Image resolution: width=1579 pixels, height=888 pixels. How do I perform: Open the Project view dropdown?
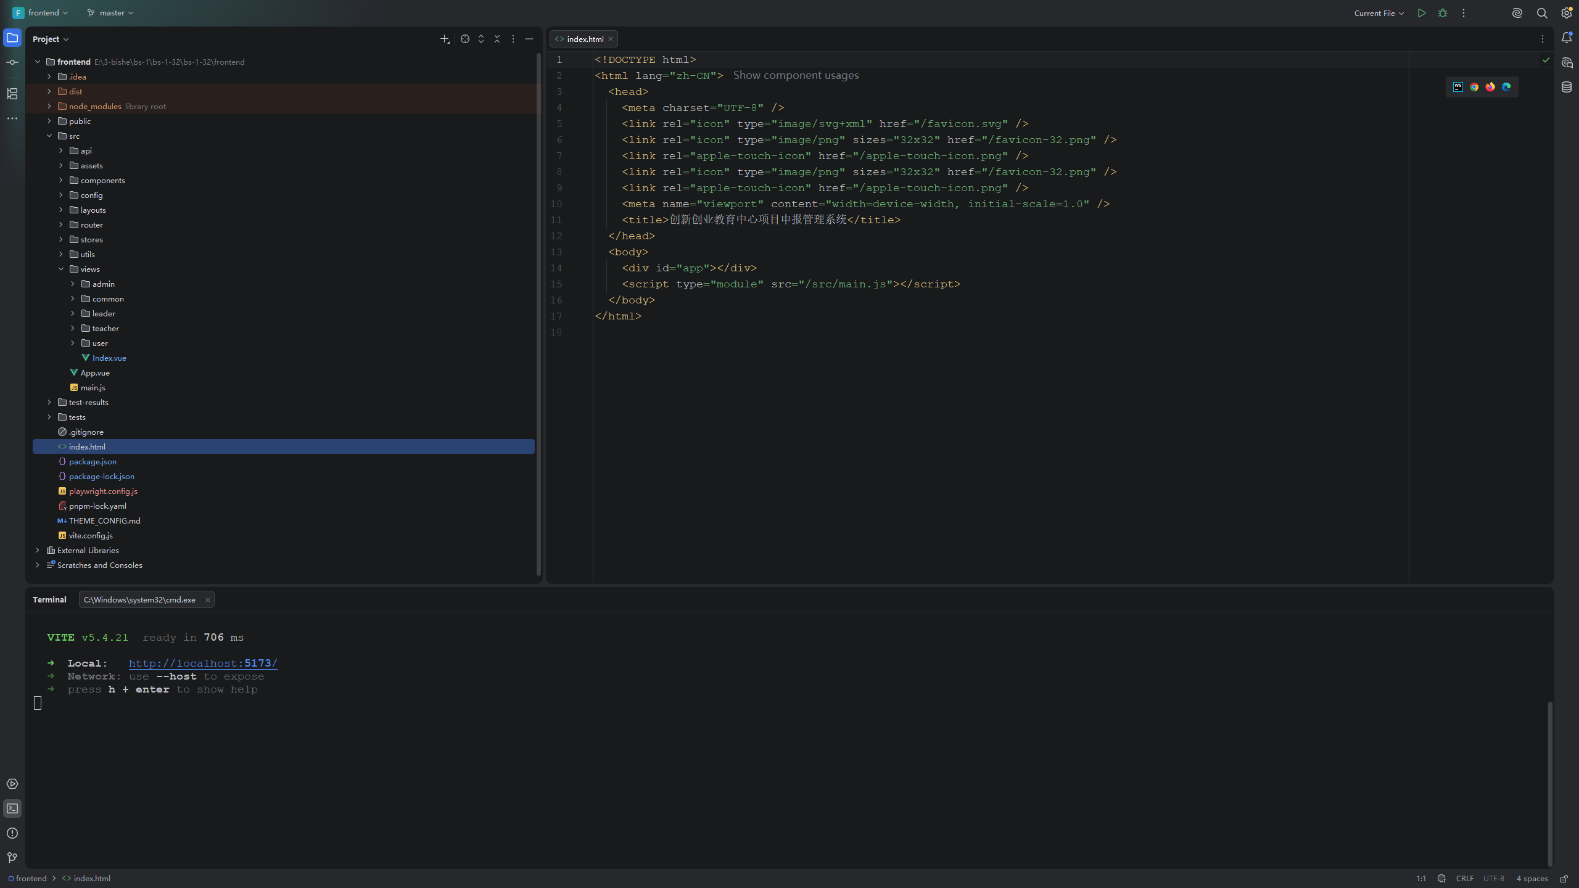(51, 39)
